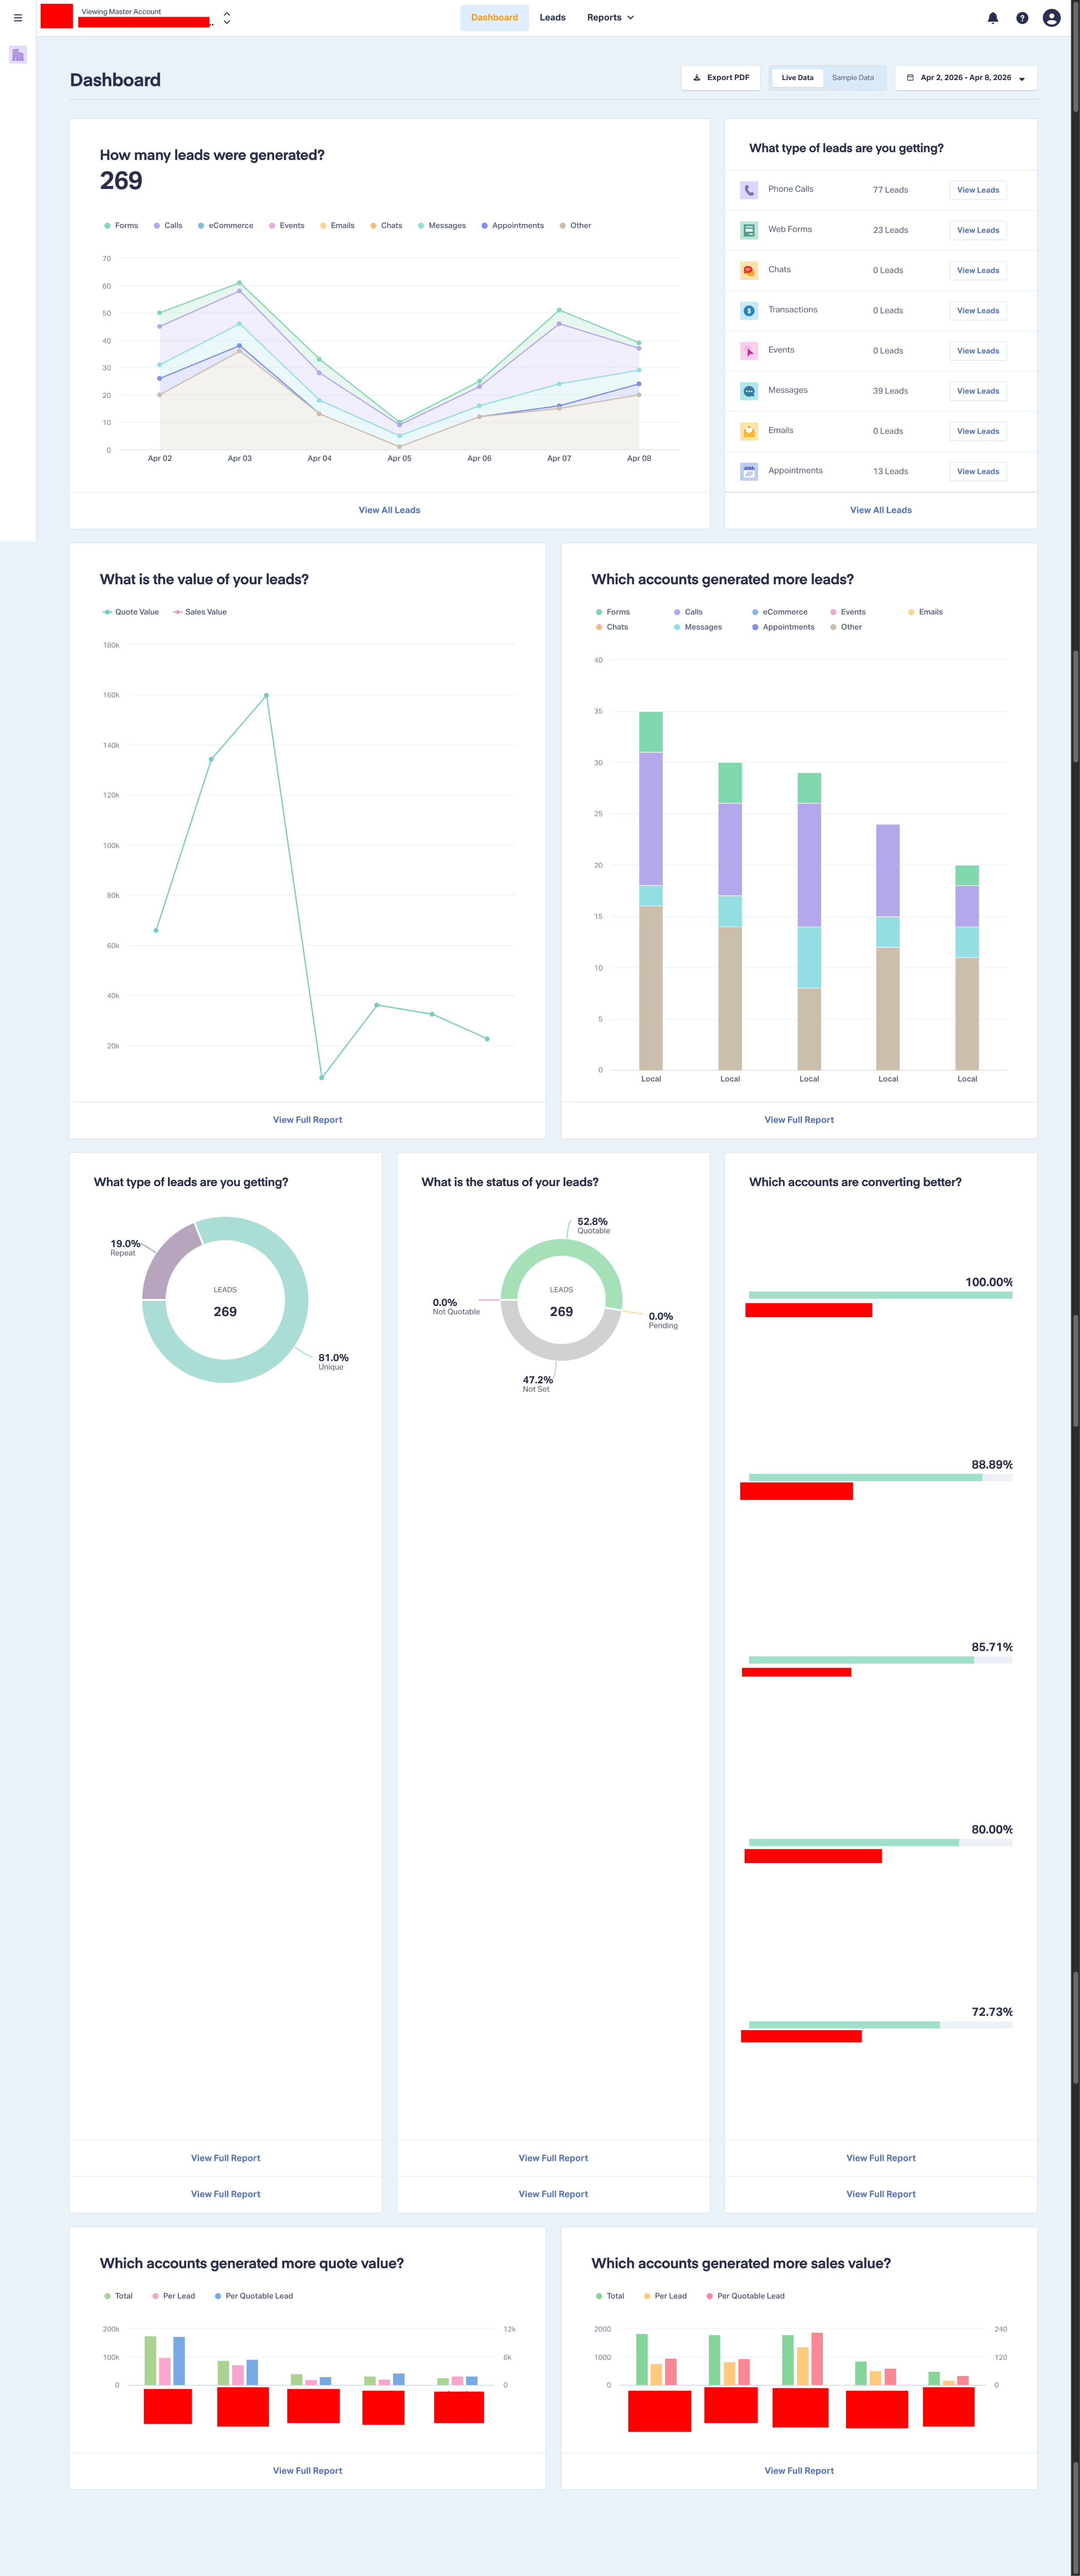The image size is (1080, 2576).
Task: Open the user profile avatar icon
Action: (1051, 18)
